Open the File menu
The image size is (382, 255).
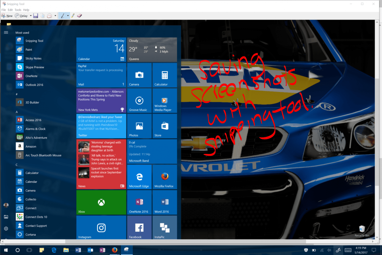click(3, 10)
